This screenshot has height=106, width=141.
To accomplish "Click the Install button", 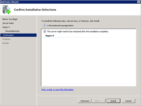I will click(113, 101).
